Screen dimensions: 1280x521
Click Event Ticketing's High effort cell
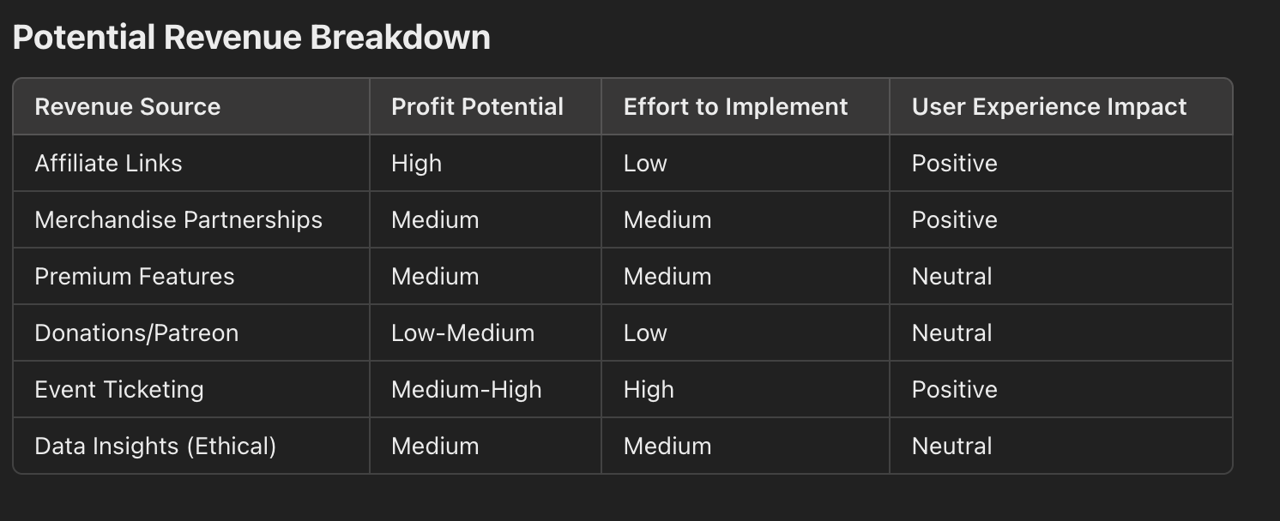(649, 390)
